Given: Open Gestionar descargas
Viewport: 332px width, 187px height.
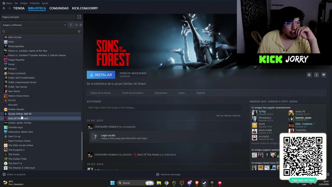Looking at the screenshot, I should coord(168,175).
